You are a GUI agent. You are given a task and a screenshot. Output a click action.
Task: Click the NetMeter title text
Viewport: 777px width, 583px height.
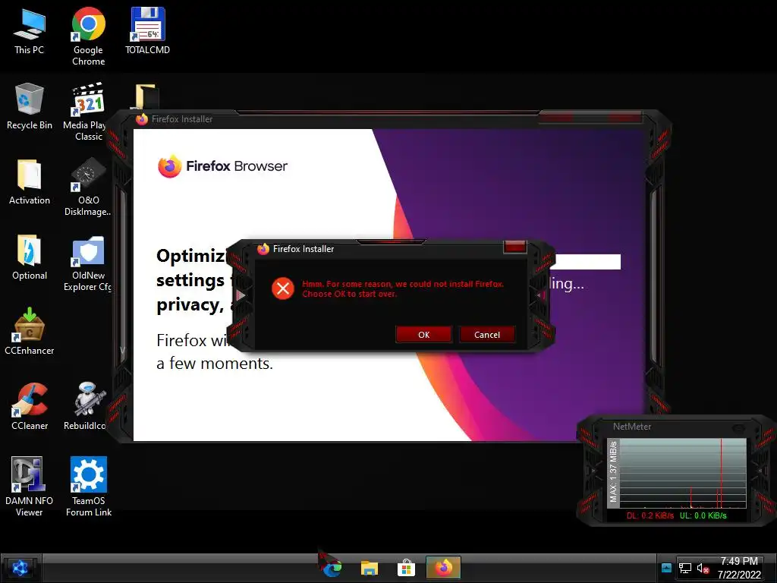(632, 427)
